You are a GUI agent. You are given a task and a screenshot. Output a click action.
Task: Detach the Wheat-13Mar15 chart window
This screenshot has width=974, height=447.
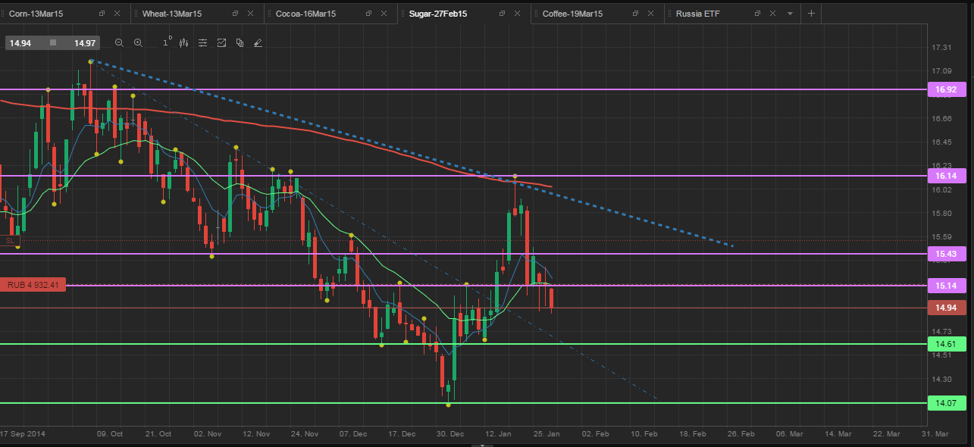tap(235, 14)
